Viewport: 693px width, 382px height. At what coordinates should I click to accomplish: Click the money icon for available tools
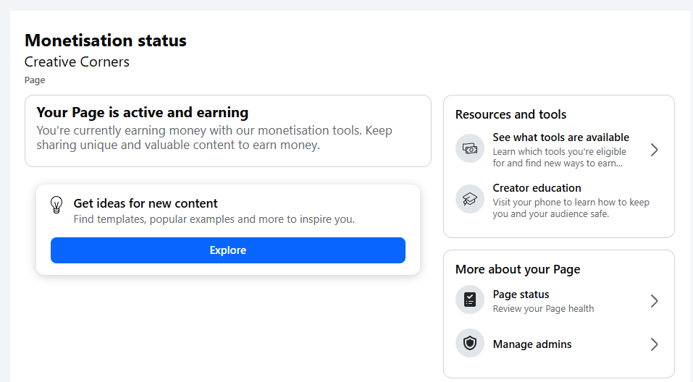tap(469, 149)
